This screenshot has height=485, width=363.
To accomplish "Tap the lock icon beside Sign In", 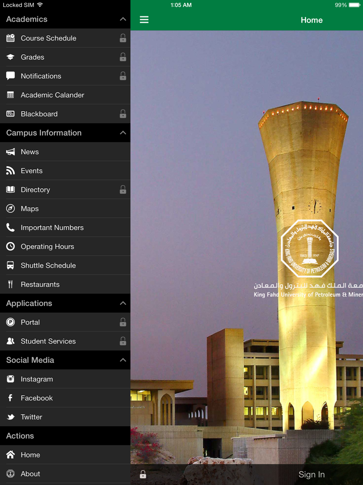I will coord(143,474).
